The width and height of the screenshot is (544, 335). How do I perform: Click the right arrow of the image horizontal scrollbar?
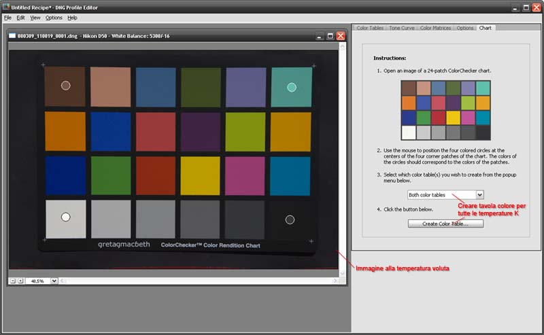[x=335, y=281]
